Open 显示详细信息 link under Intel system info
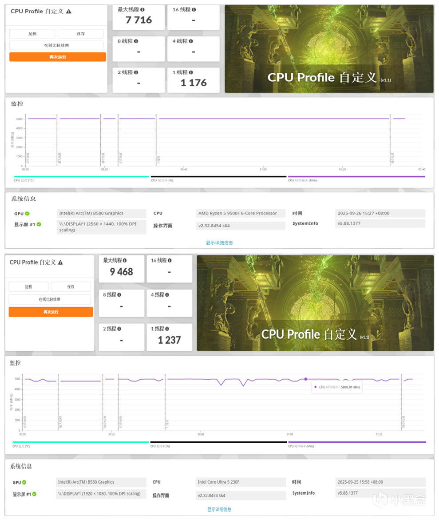439x520 pixels. [x=219, y=509]
